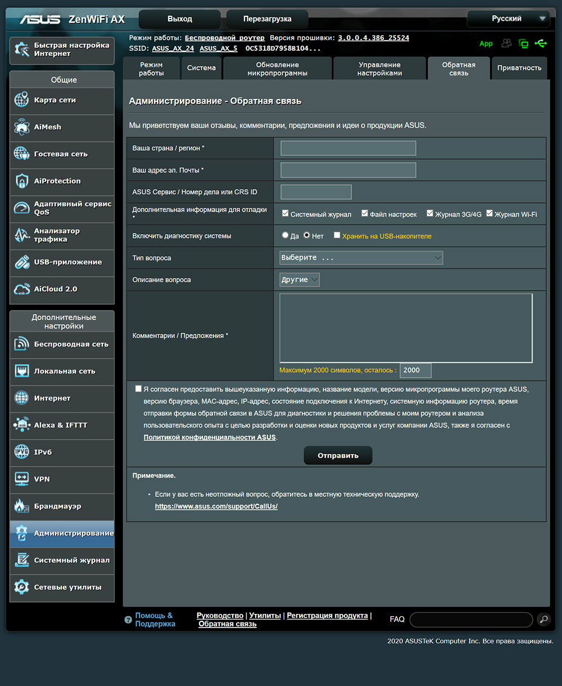This screenshot has width=562, height=686.
Task: Click the Системный журнал log icon
Action: coord(21,561)
